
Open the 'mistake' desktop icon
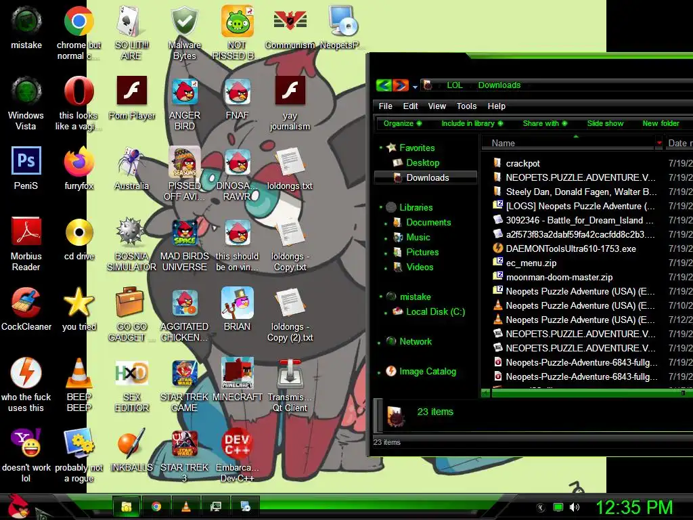(x=26, y=28)
